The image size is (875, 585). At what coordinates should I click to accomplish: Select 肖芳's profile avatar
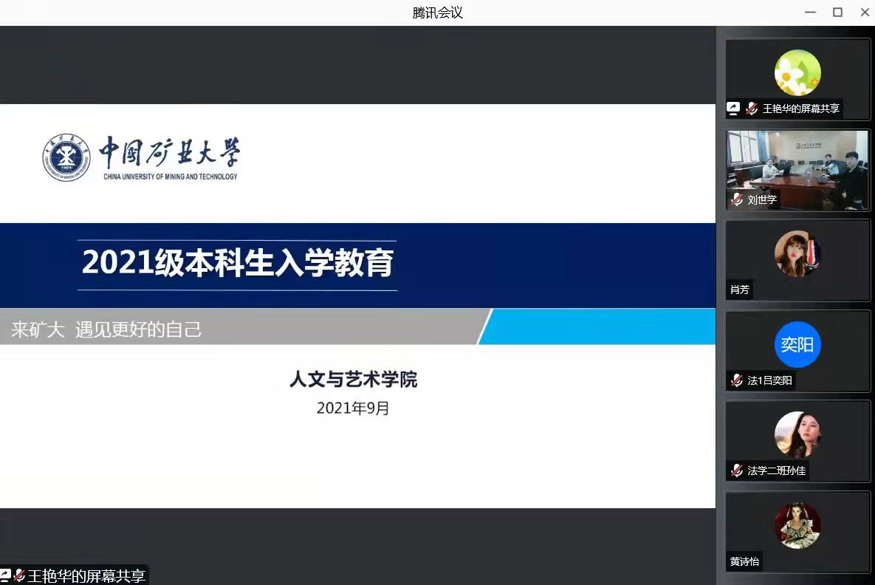tap(797, 254)
